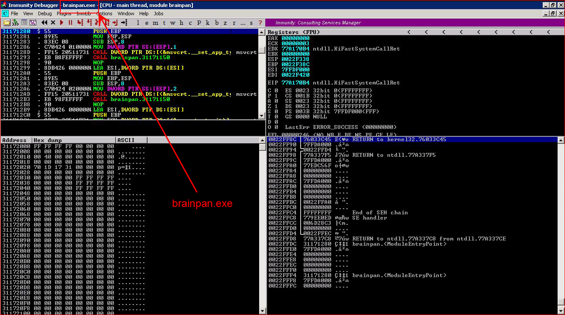Open Windows list with 'w' button

coord(173,22)
